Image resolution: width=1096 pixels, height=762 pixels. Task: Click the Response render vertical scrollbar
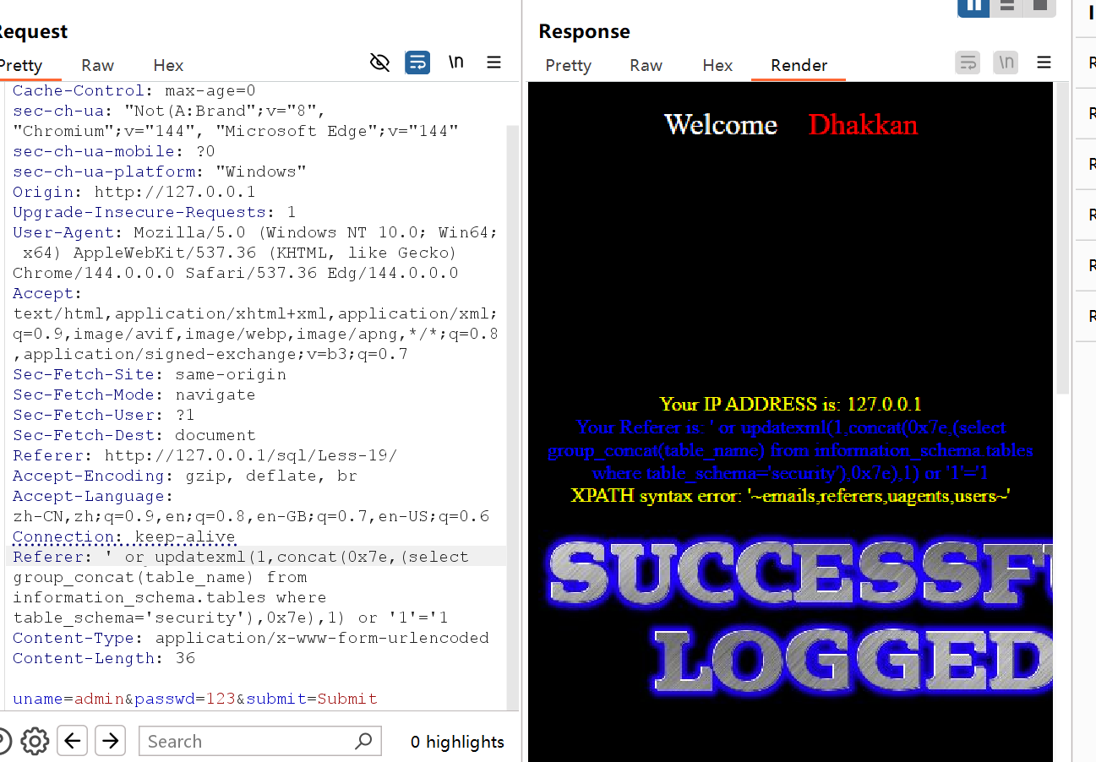coord(1062,237)
